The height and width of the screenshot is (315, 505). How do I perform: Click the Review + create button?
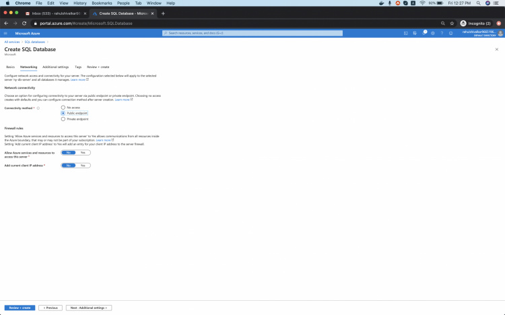20,308
